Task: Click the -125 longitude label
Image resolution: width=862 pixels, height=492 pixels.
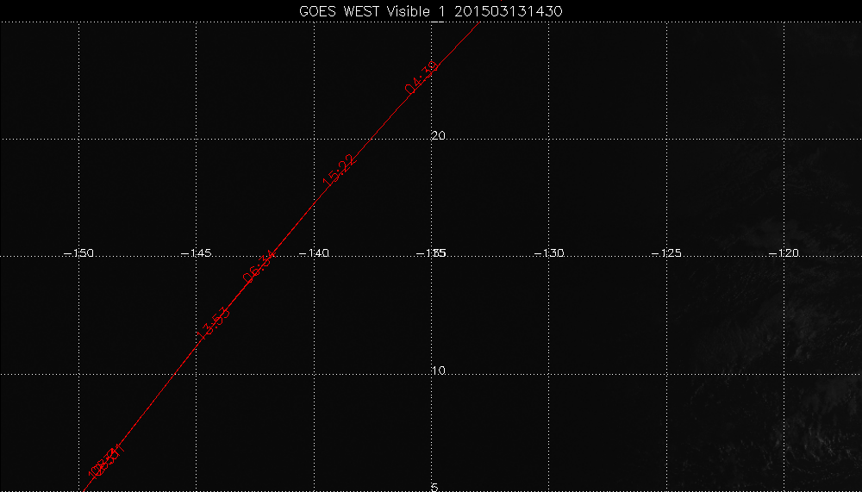Action: [666, 253]
